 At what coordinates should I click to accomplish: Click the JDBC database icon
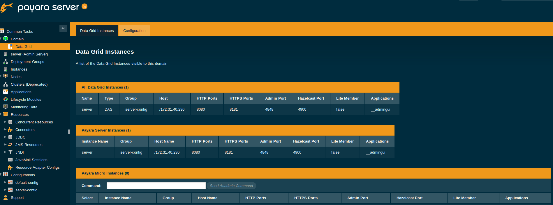10,137
